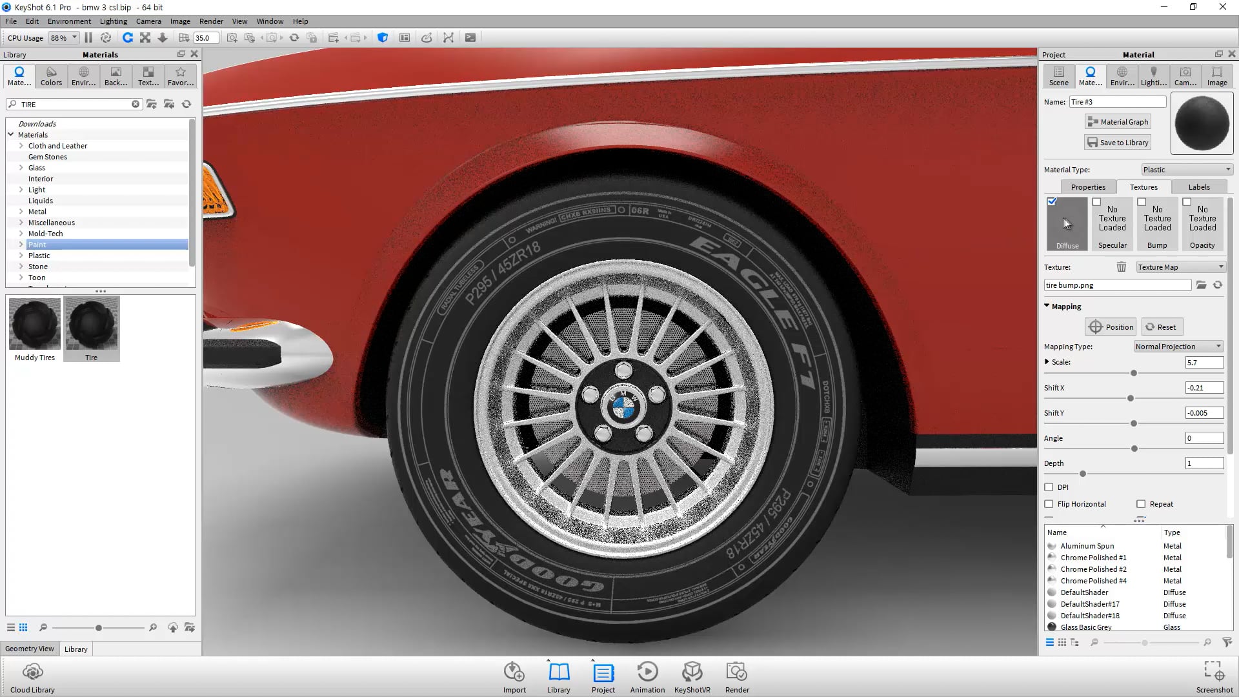Viewport: 1239px width, 697px height.
Task: Open KeyShotVR wizard
Action: click(692, 678)
